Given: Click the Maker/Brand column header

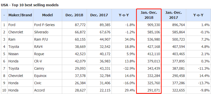Looking at the screenshot, I should pyautogui.click(x=20, y=15).
